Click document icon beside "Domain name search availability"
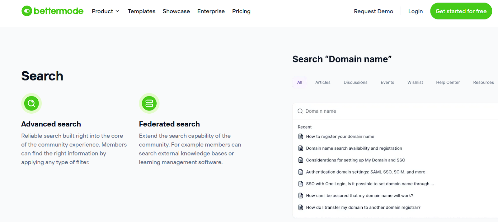 click(x=301, y=148)
